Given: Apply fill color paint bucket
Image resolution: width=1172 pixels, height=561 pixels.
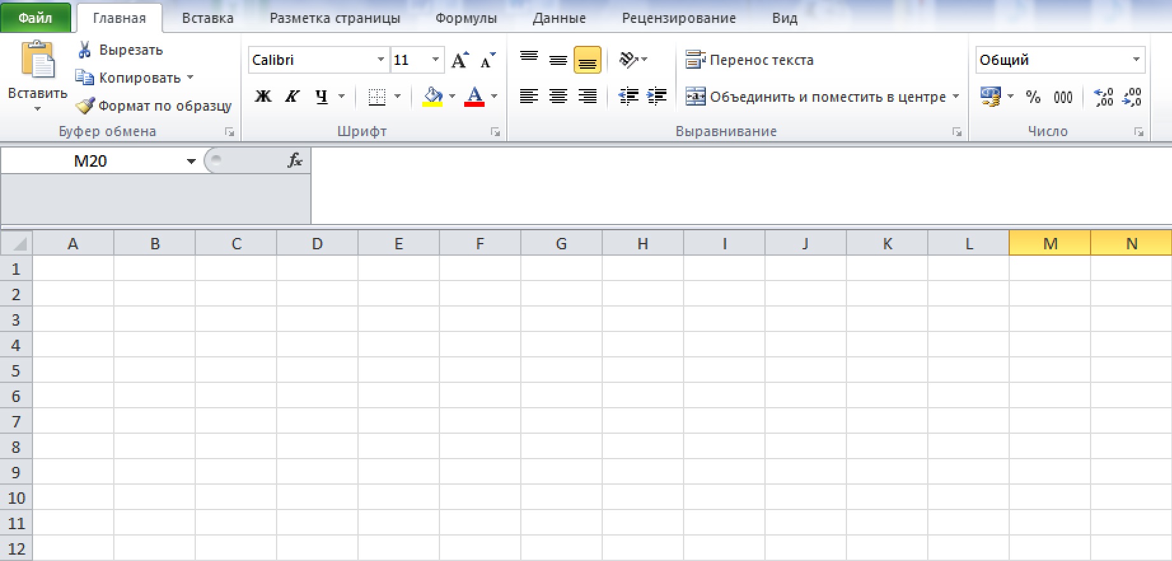Looking at the screenshot, I should point(432,97).
